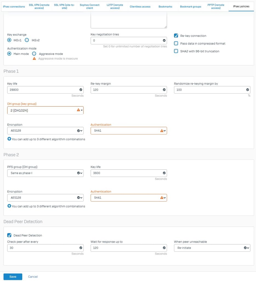The width and height of the screenshot is (256, 281).
Task: Click validation check icon in Key life 28800 field
Action: click(x=81, y=90)
